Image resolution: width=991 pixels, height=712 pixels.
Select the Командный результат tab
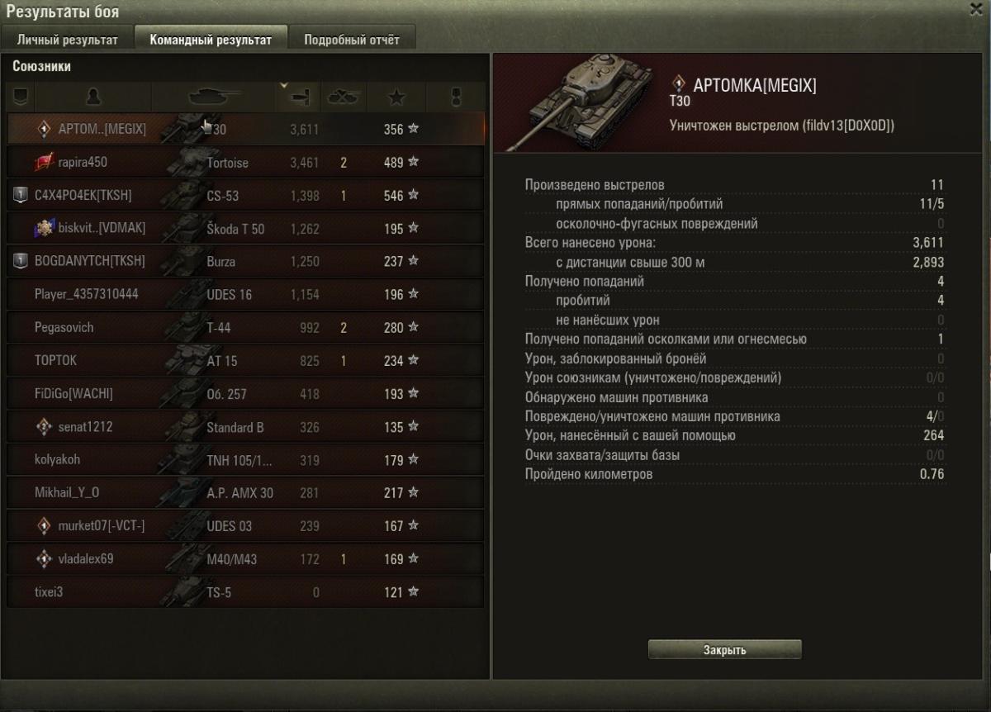[211, 39]
